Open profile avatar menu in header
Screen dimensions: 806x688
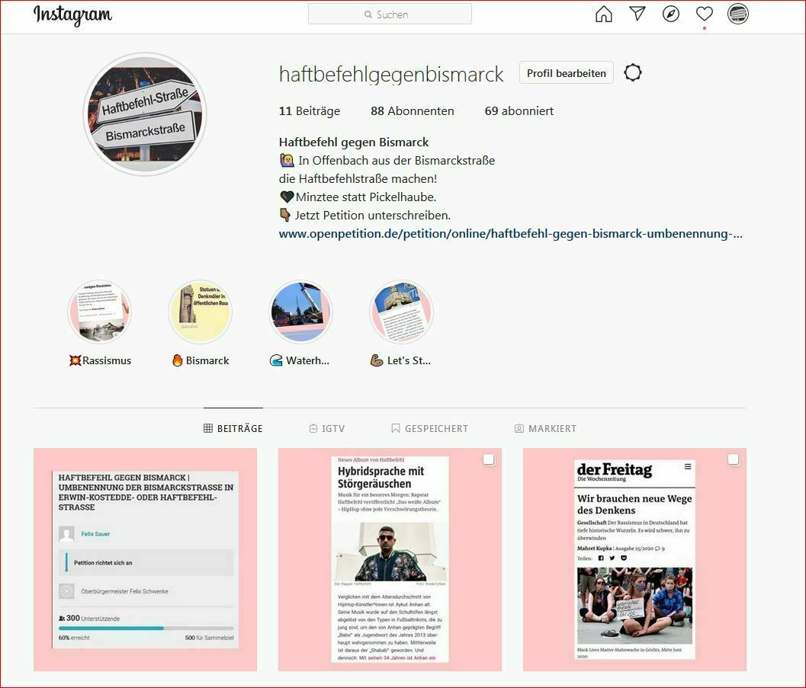(x=737, y=14)
